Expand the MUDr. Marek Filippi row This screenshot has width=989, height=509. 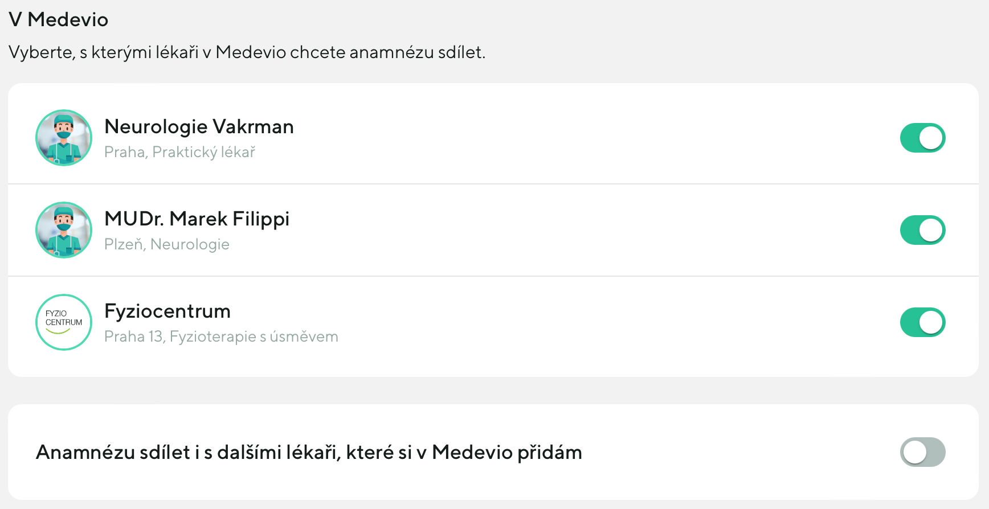click(x=399, y=230)
